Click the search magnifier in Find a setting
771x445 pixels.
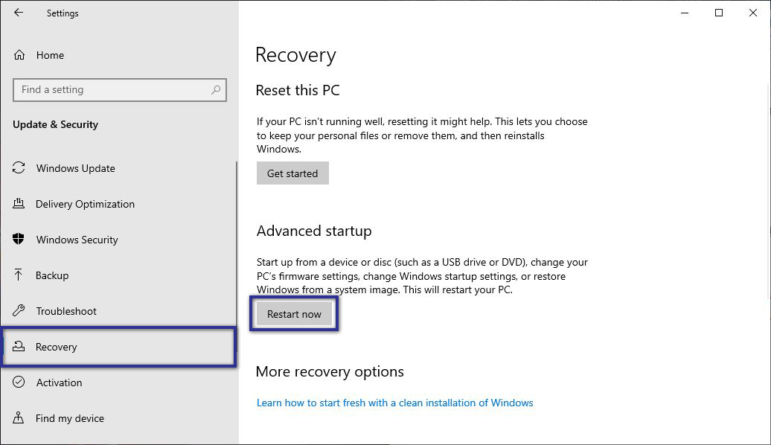[216, 89]
